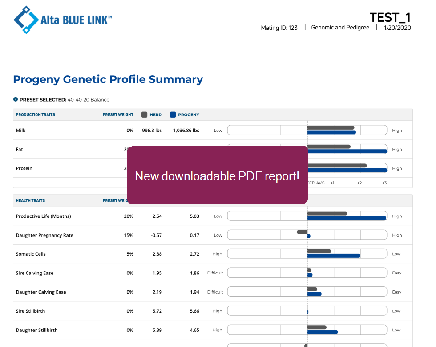Click the New downloadable PDF report banner
Screen dimensions: 436x347
(x=217, y=175)
